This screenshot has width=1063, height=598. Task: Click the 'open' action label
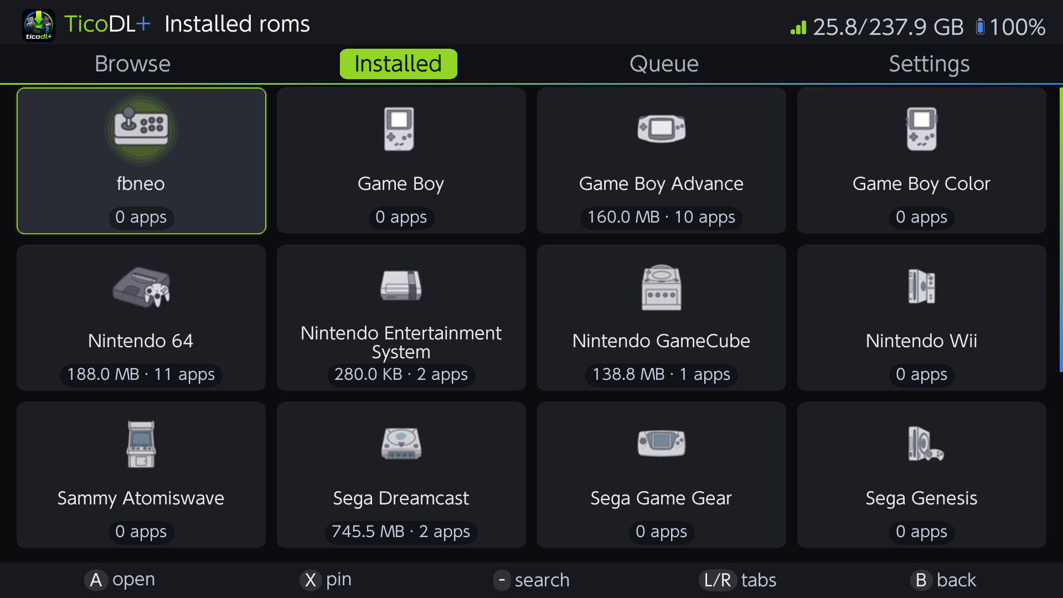point(133,580)
